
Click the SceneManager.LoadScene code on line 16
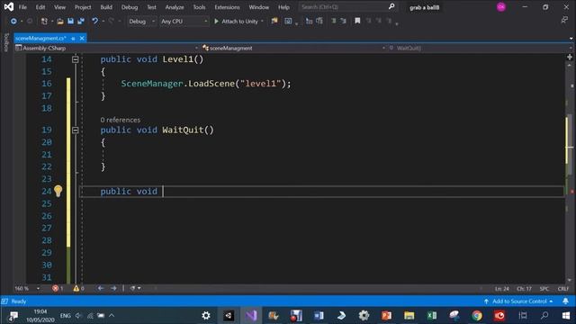coord(206,84)
